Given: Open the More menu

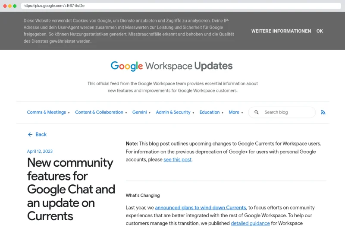Looking at the screenshot, I should [x=234, y=112].
